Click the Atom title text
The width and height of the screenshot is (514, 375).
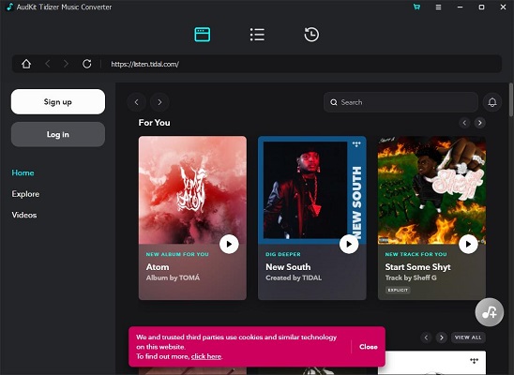[158, 267]
